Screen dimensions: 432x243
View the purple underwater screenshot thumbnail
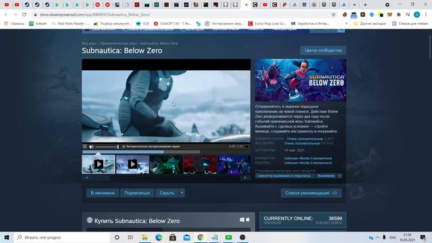tap(234, 164)
